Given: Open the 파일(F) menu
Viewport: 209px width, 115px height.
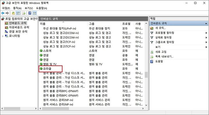Looking at the screenshot, I should pos(6,8).
